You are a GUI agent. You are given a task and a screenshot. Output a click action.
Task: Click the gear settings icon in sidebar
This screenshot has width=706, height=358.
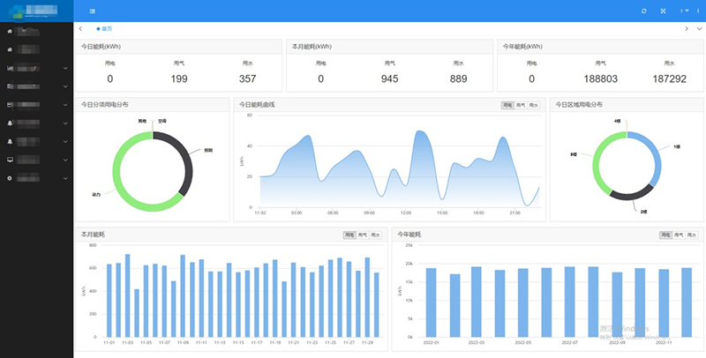point(10,178)
